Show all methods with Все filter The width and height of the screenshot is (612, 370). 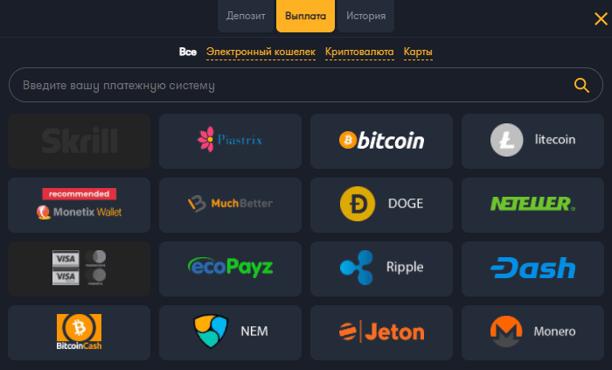click(x=188, y=52)
